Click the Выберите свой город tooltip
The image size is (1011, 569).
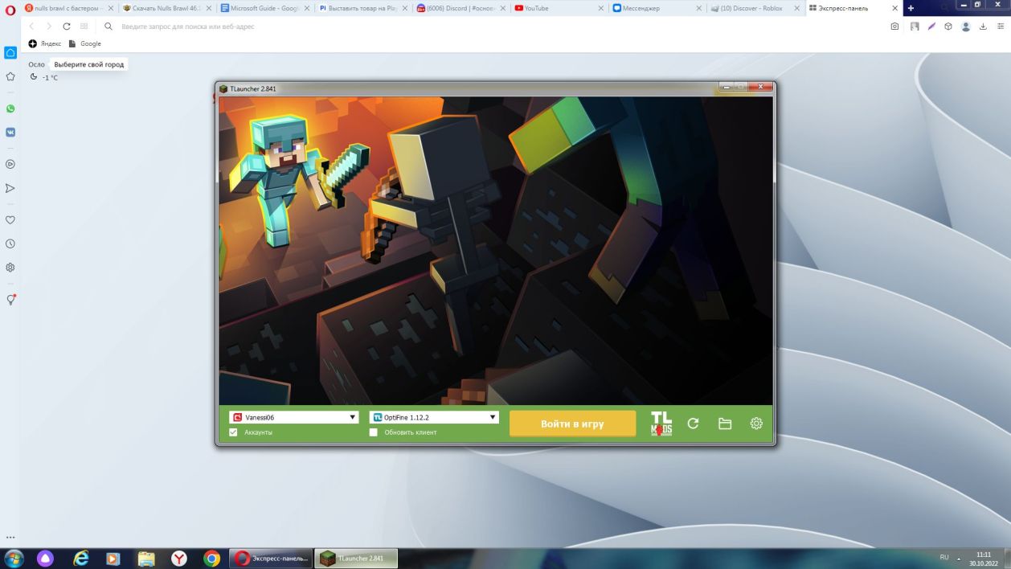tap(89, 64)
